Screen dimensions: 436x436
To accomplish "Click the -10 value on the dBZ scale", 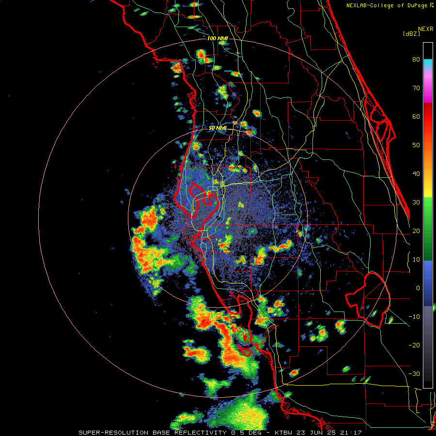I will pos(414,317).
